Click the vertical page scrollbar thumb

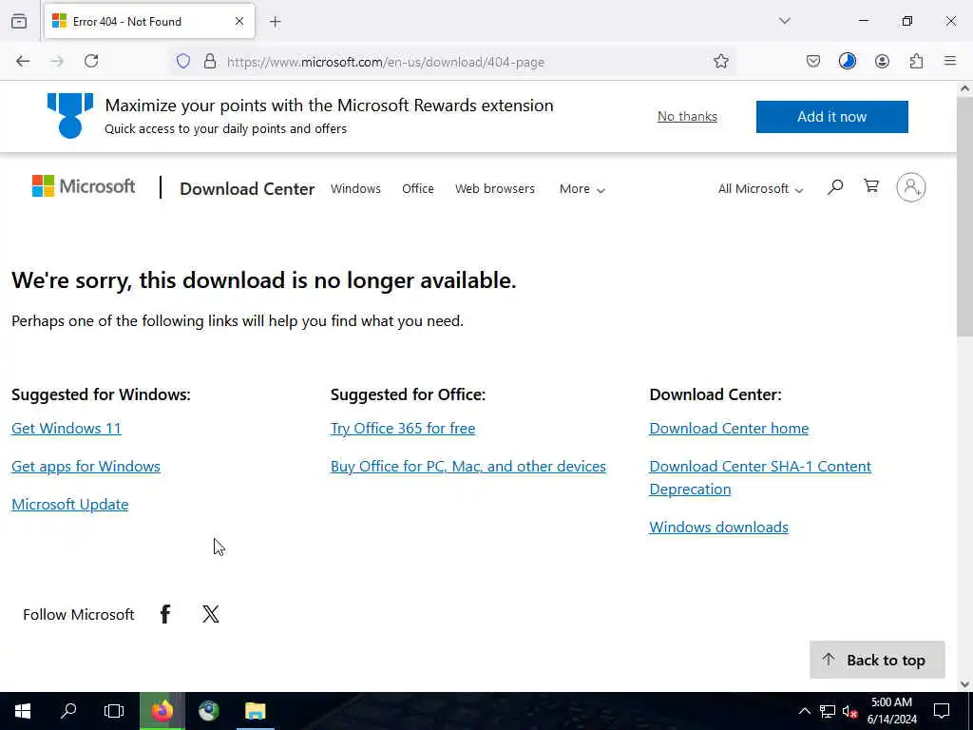click(964, 218)
